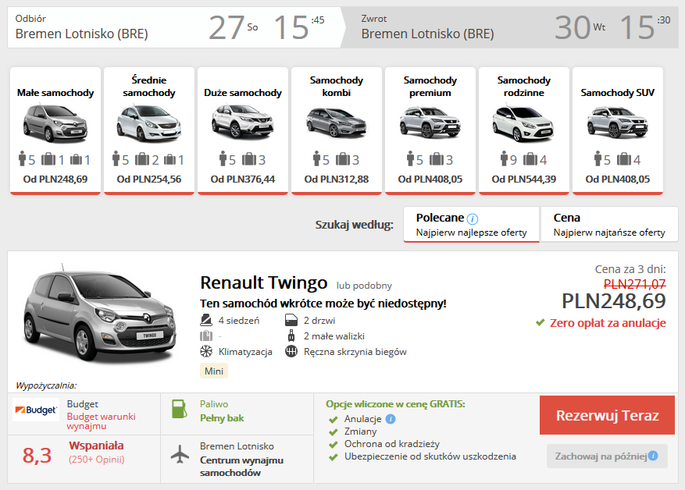Viewport: 685px width, 490px height.
Task: Click the checkmark next to Ubezpieczenie od skutków uszkodzenia
Action: 334,457
